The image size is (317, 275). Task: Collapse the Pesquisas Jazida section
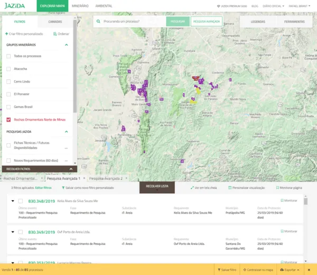[67, 132]
